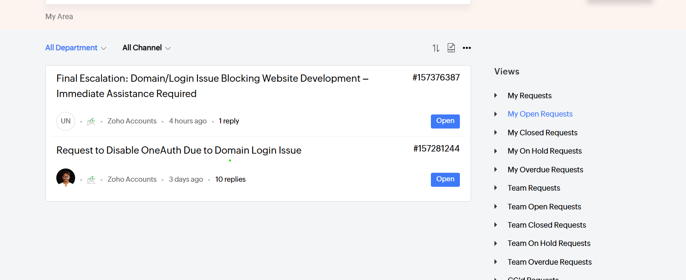Click the email channel icon on the OneAuth ticket

pos(91,180)
